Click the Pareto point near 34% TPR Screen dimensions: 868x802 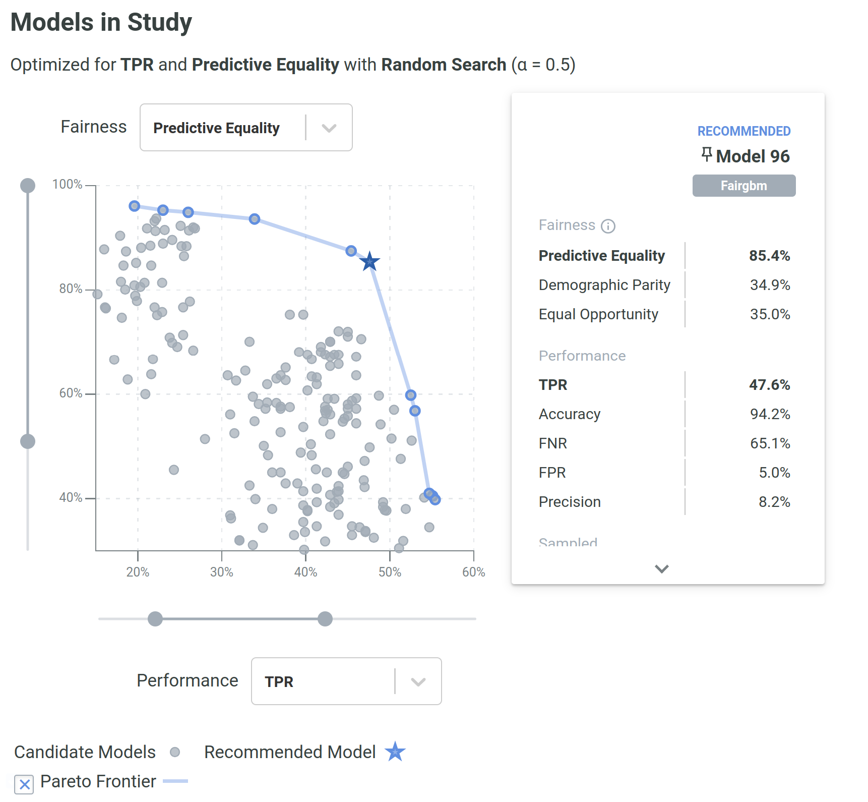[255, 219]
